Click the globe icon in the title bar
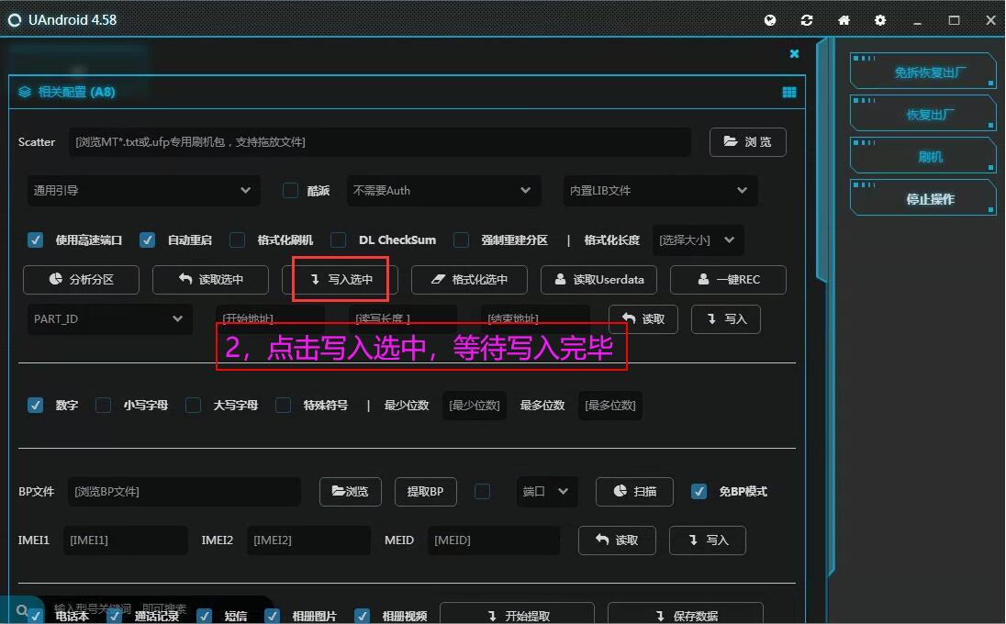The width and height of the screenshot is (1006, 624). (770, 20)
